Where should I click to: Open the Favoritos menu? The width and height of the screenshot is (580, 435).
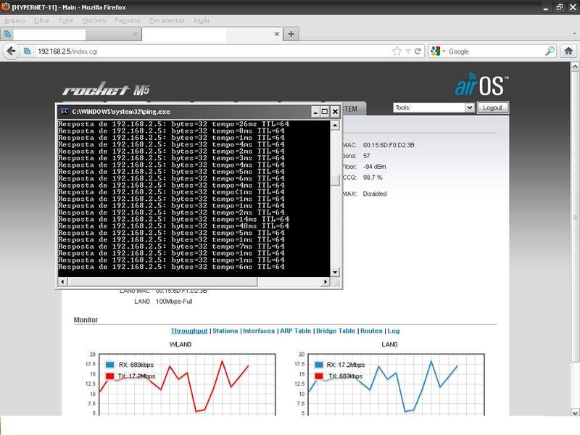(x=128, y=20)
